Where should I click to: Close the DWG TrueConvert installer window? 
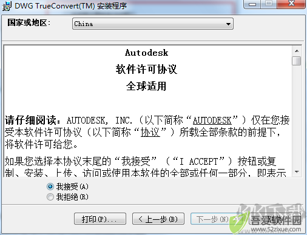291,4
